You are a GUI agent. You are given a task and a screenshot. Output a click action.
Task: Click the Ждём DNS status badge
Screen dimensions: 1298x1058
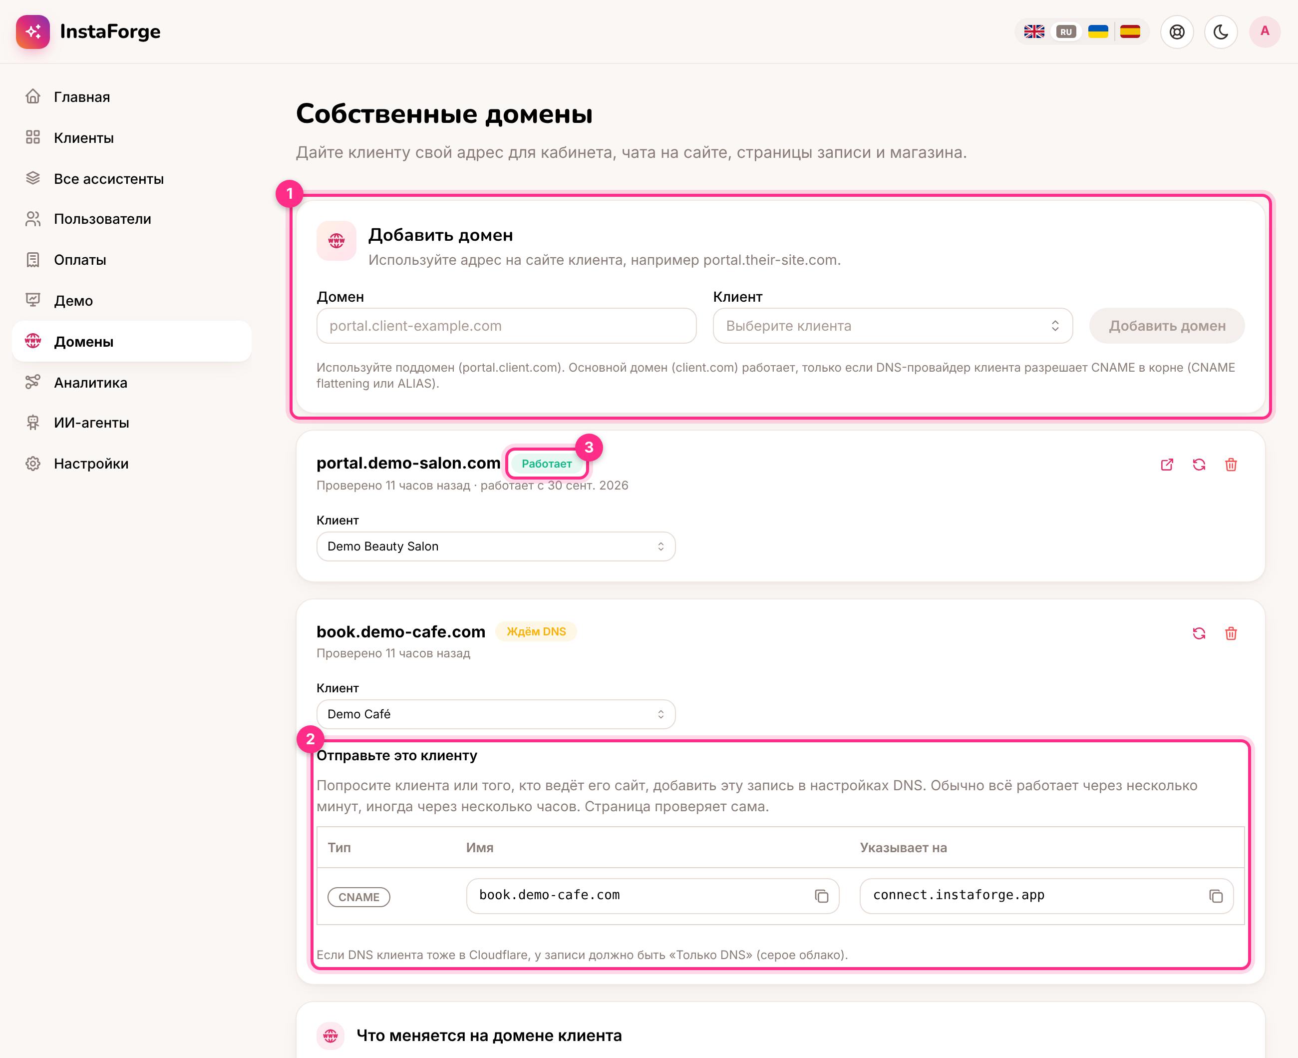[536, 631]
